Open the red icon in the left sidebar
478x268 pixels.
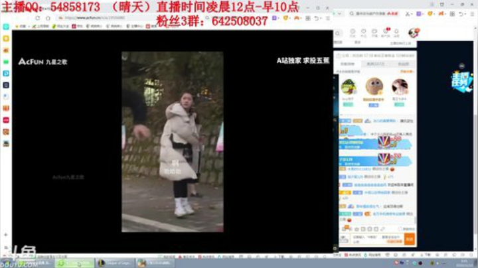[x=6, y=120]
